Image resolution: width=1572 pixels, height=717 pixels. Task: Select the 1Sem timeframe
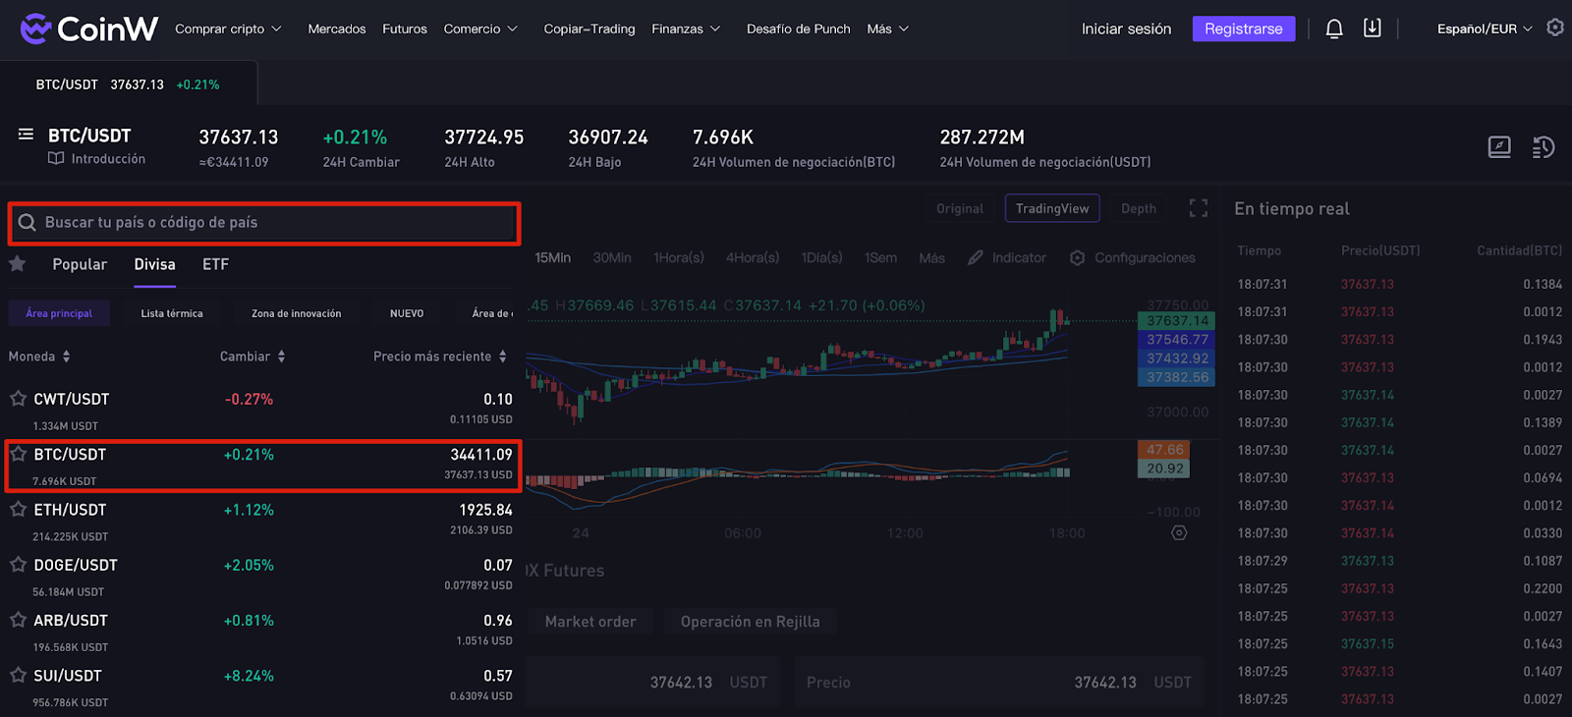pos(880,257)
